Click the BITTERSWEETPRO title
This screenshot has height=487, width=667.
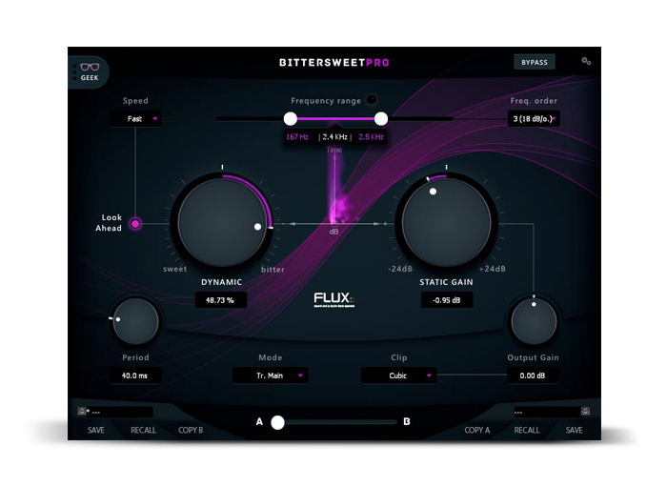(x=334, y=63)
